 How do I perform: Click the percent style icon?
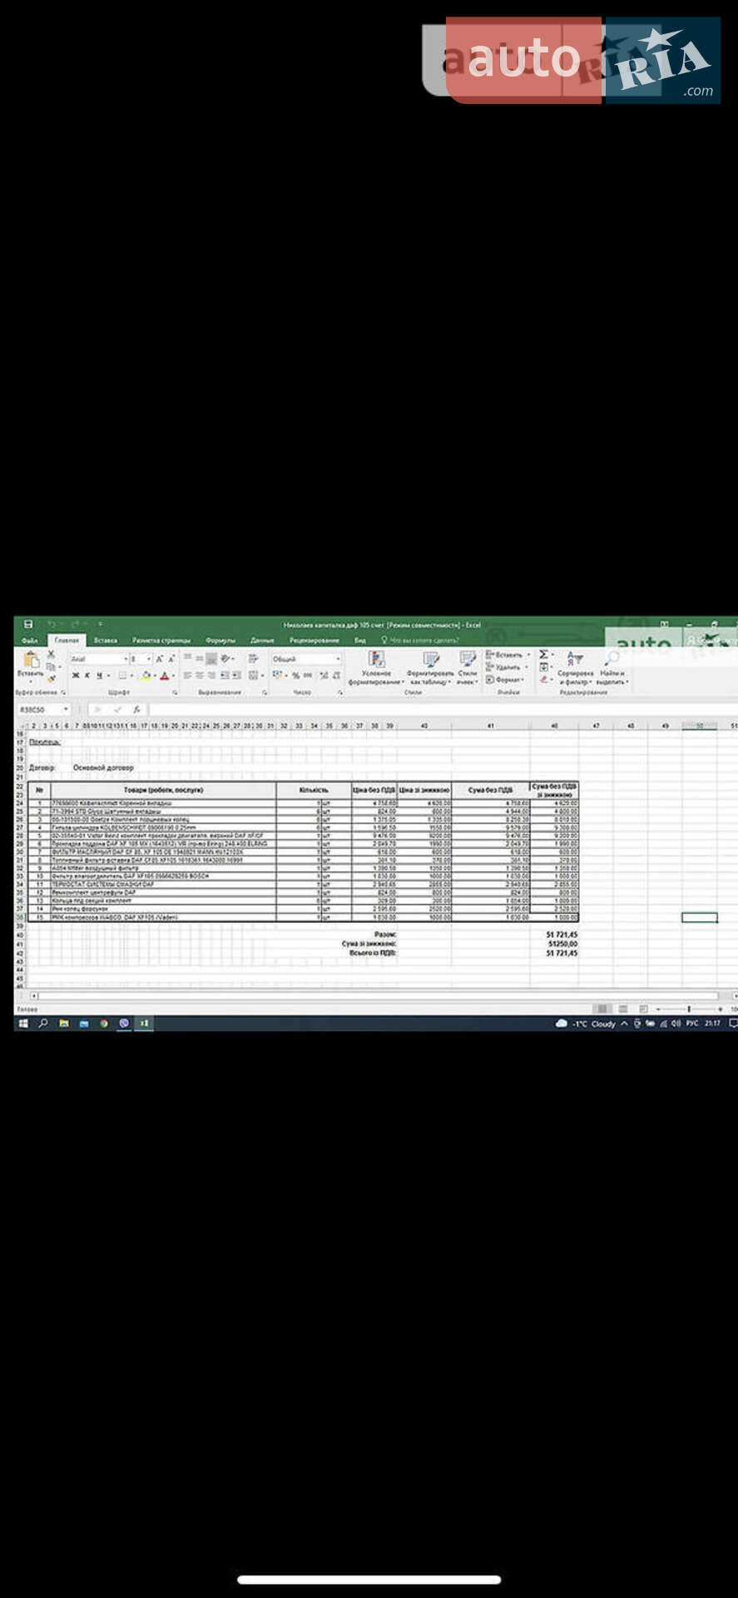click(295, 675)
